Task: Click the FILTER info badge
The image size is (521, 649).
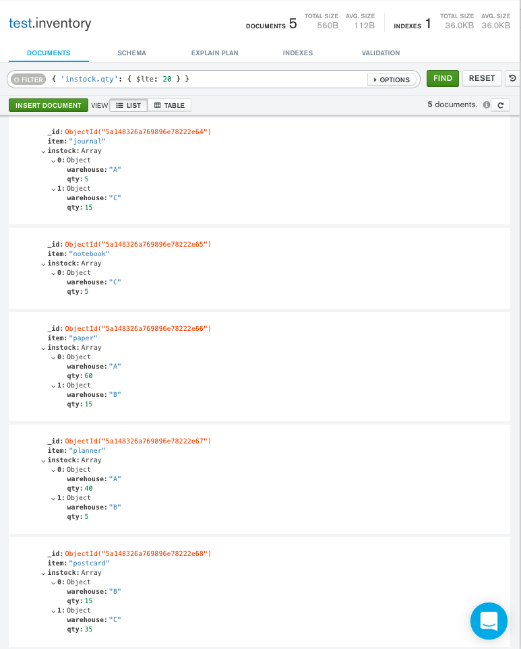Action: [x=28, y=79]
